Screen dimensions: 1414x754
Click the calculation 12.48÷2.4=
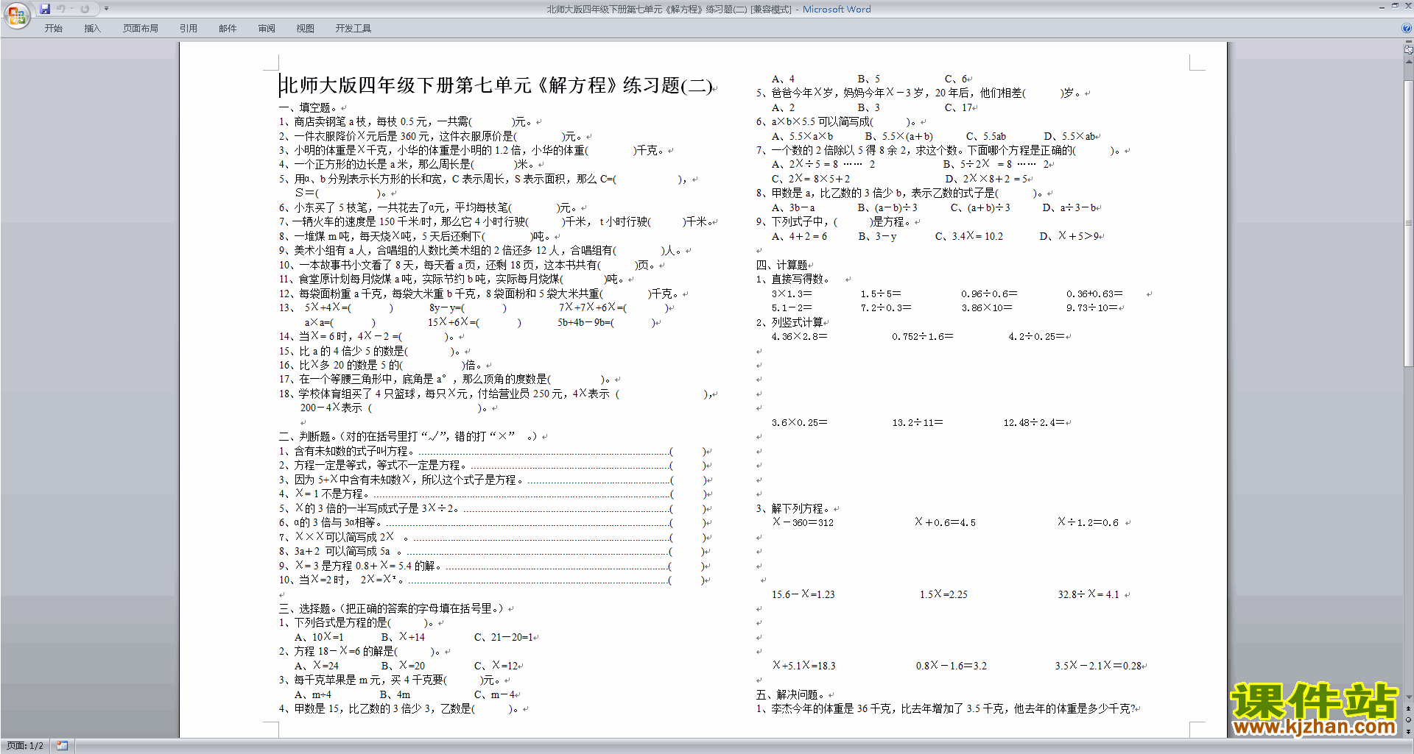(1034, 422)
